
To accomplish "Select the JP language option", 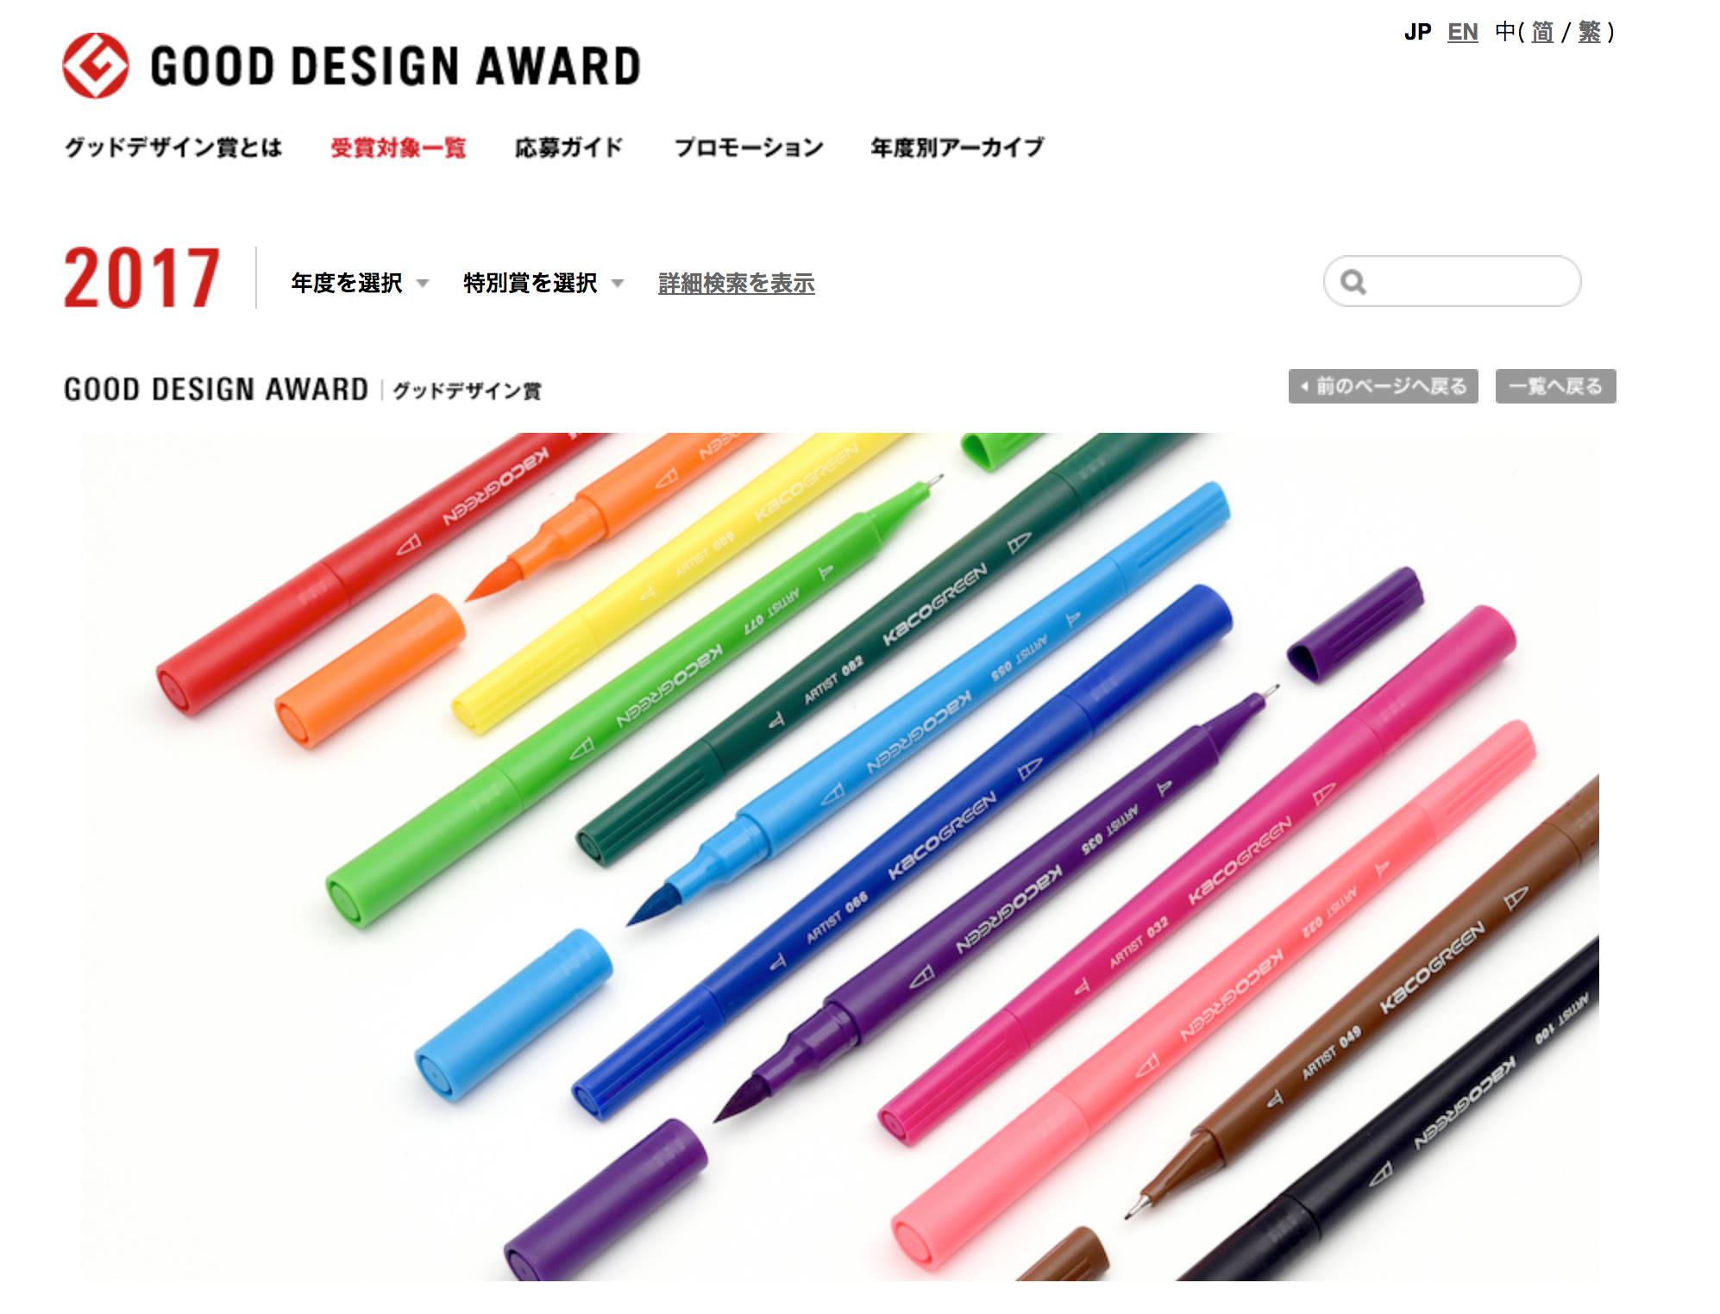I will tap(1417, 33).
